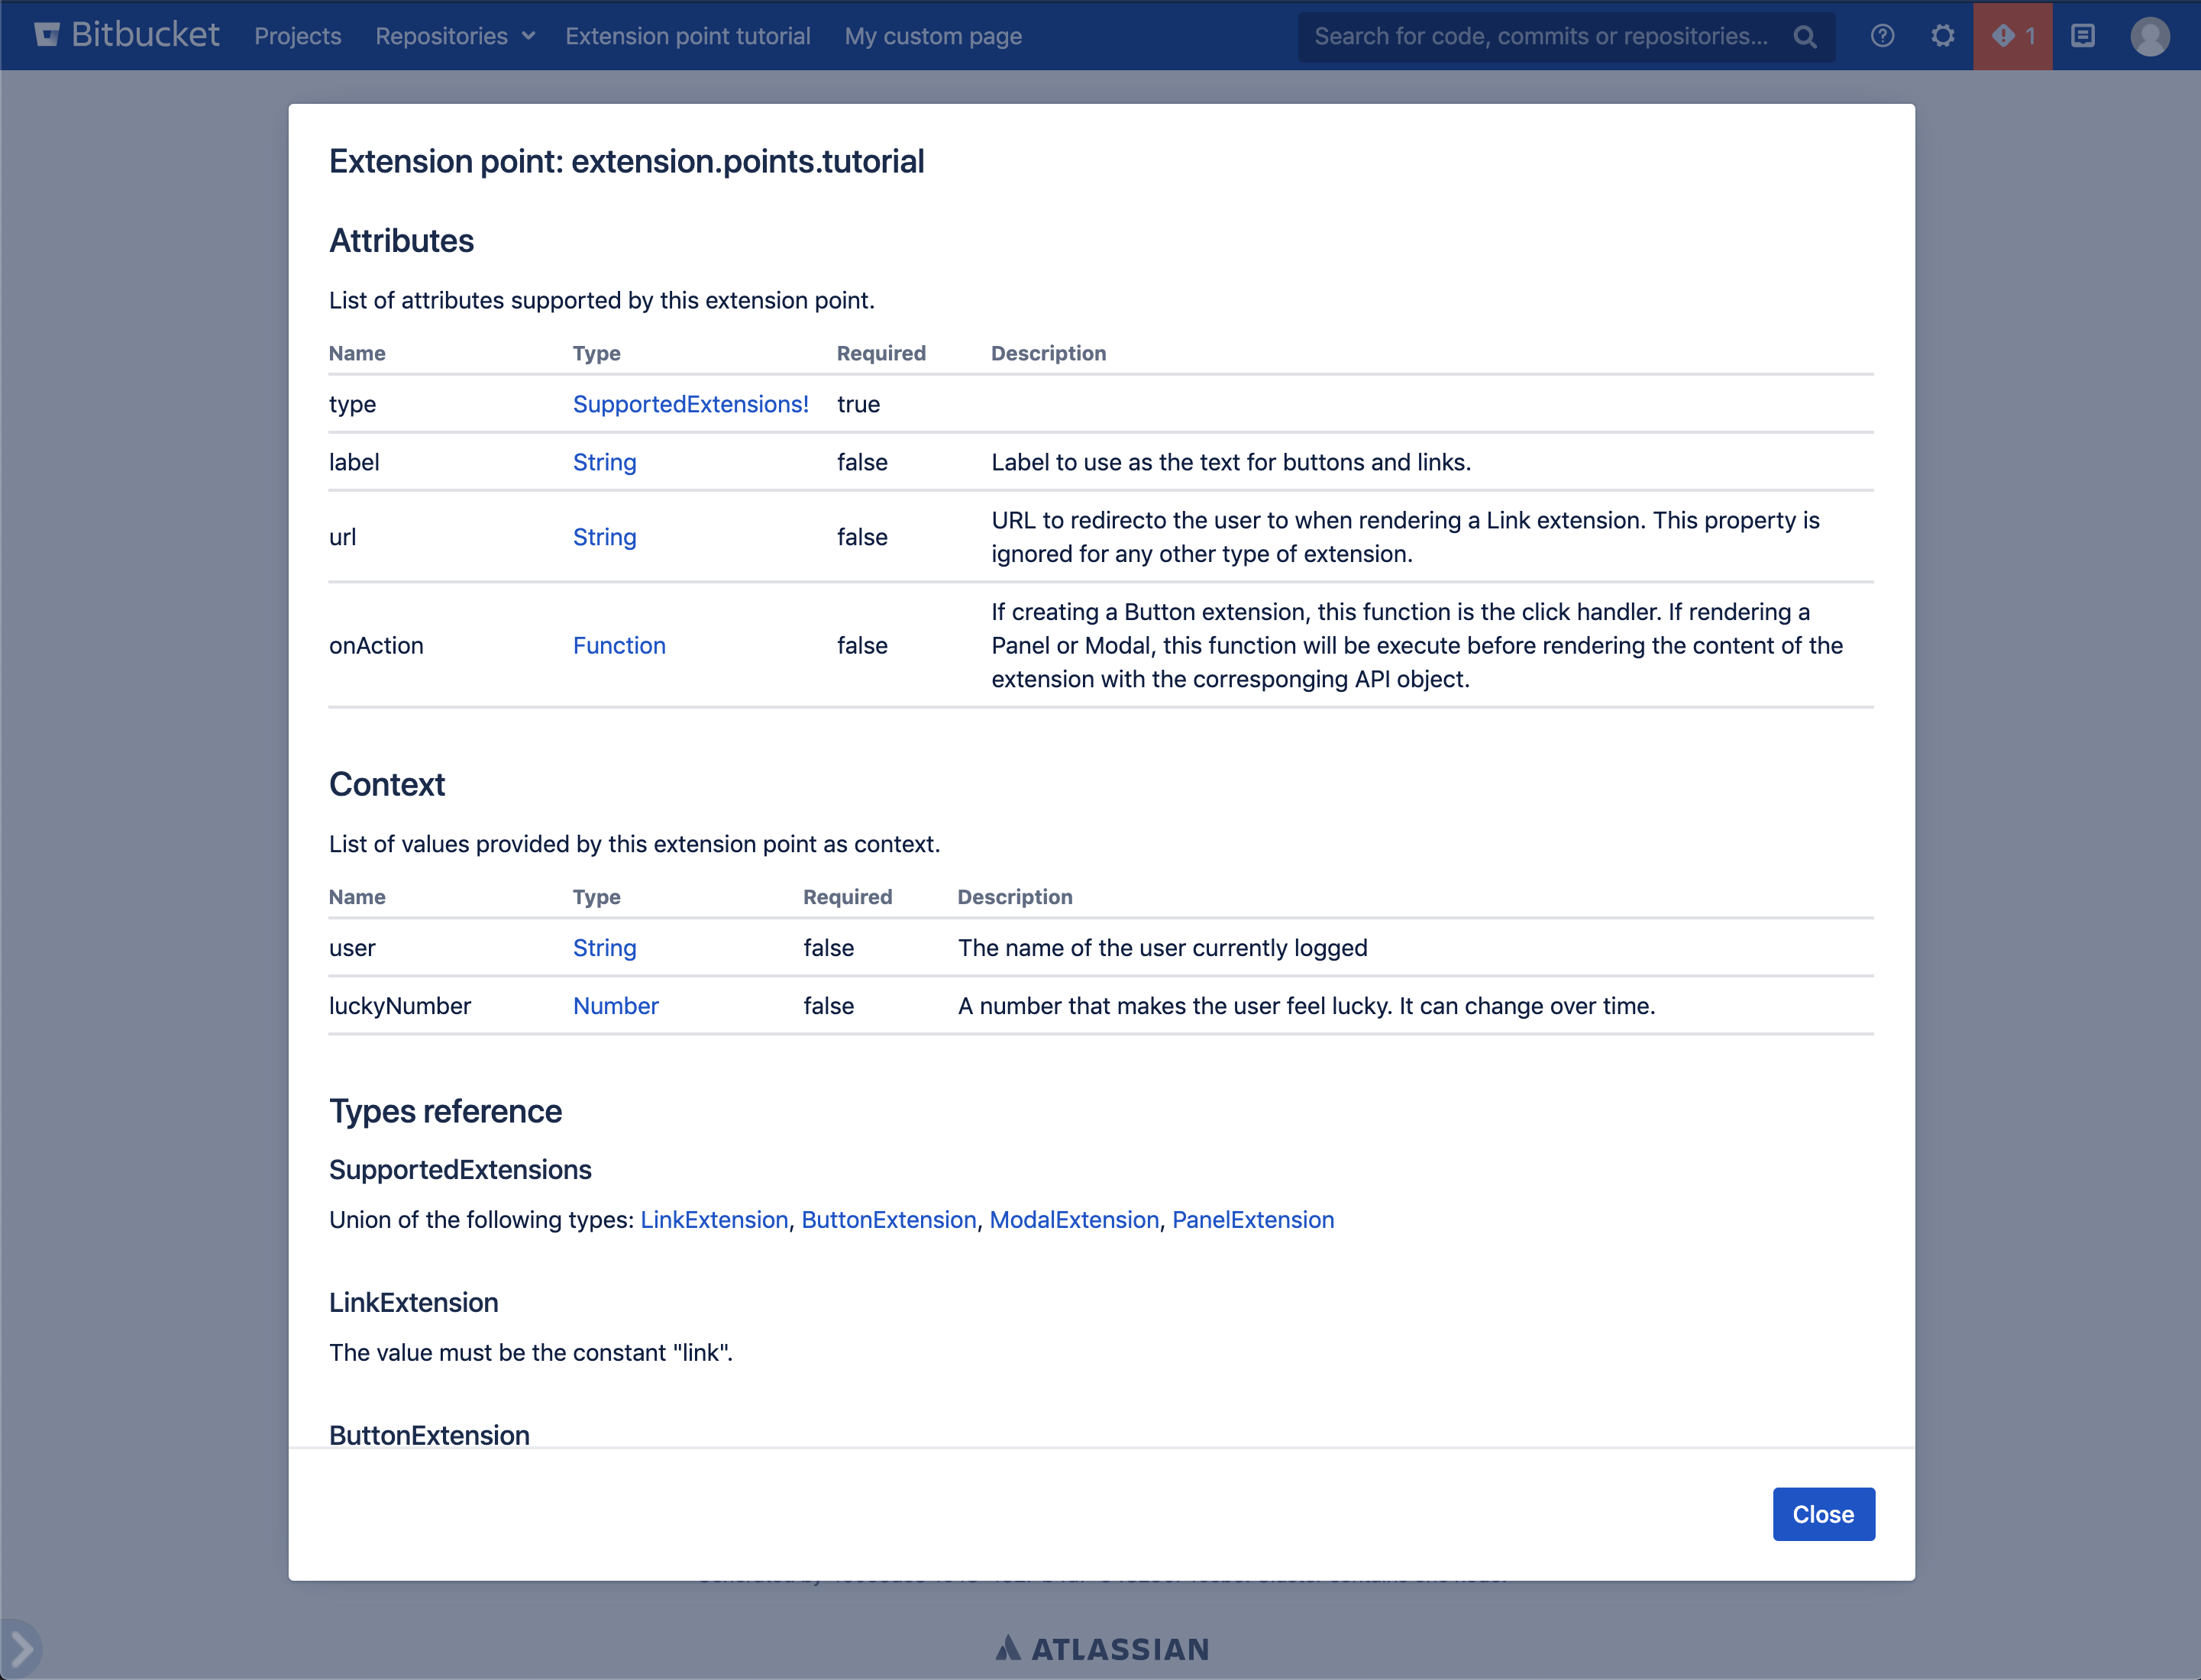Select Projects in the navigation bar
Viewport: 2201px width, 1680px height.
[x=297, y=36]
